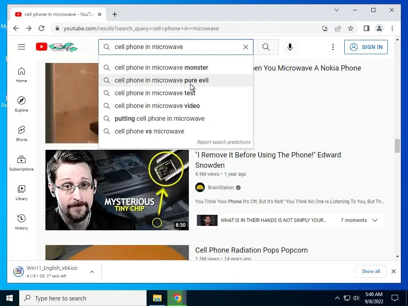Open the YouTube hamburger guide menu
The width and height of the screenshot is (408, 306).
click(22, 47)
